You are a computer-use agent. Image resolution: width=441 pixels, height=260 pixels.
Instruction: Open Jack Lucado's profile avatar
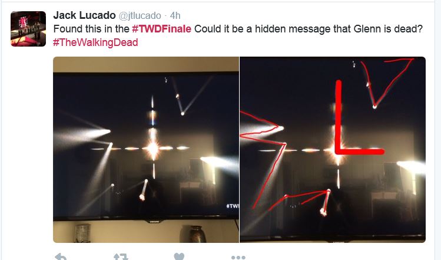pyautogui.click(x=28, y=29)
